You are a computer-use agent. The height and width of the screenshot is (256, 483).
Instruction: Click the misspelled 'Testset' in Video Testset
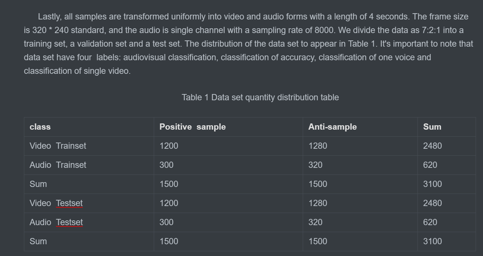tap(69, 203)
